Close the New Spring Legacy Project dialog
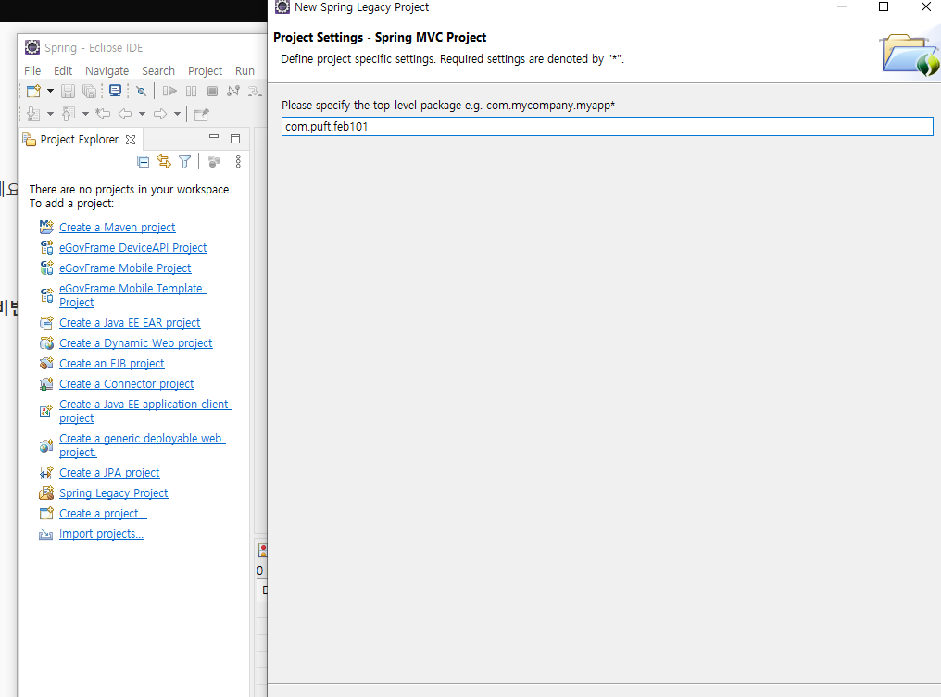 (x=926, y=7)
